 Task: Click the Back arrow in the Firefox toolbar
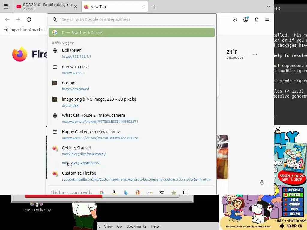click(7, 19)
